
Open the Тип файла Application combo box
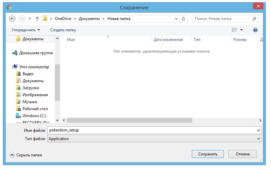[154, 139]
